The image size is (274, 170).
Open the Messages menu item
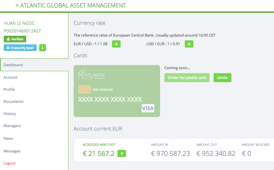point(12,151)
